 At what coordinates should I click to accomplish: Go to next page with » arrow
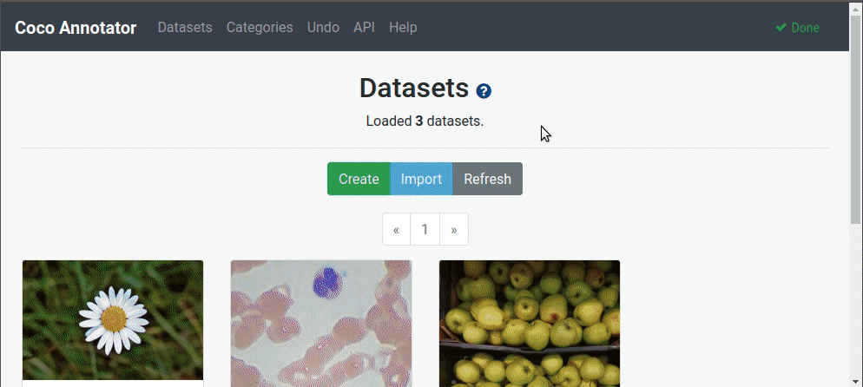tap(454, 230)
